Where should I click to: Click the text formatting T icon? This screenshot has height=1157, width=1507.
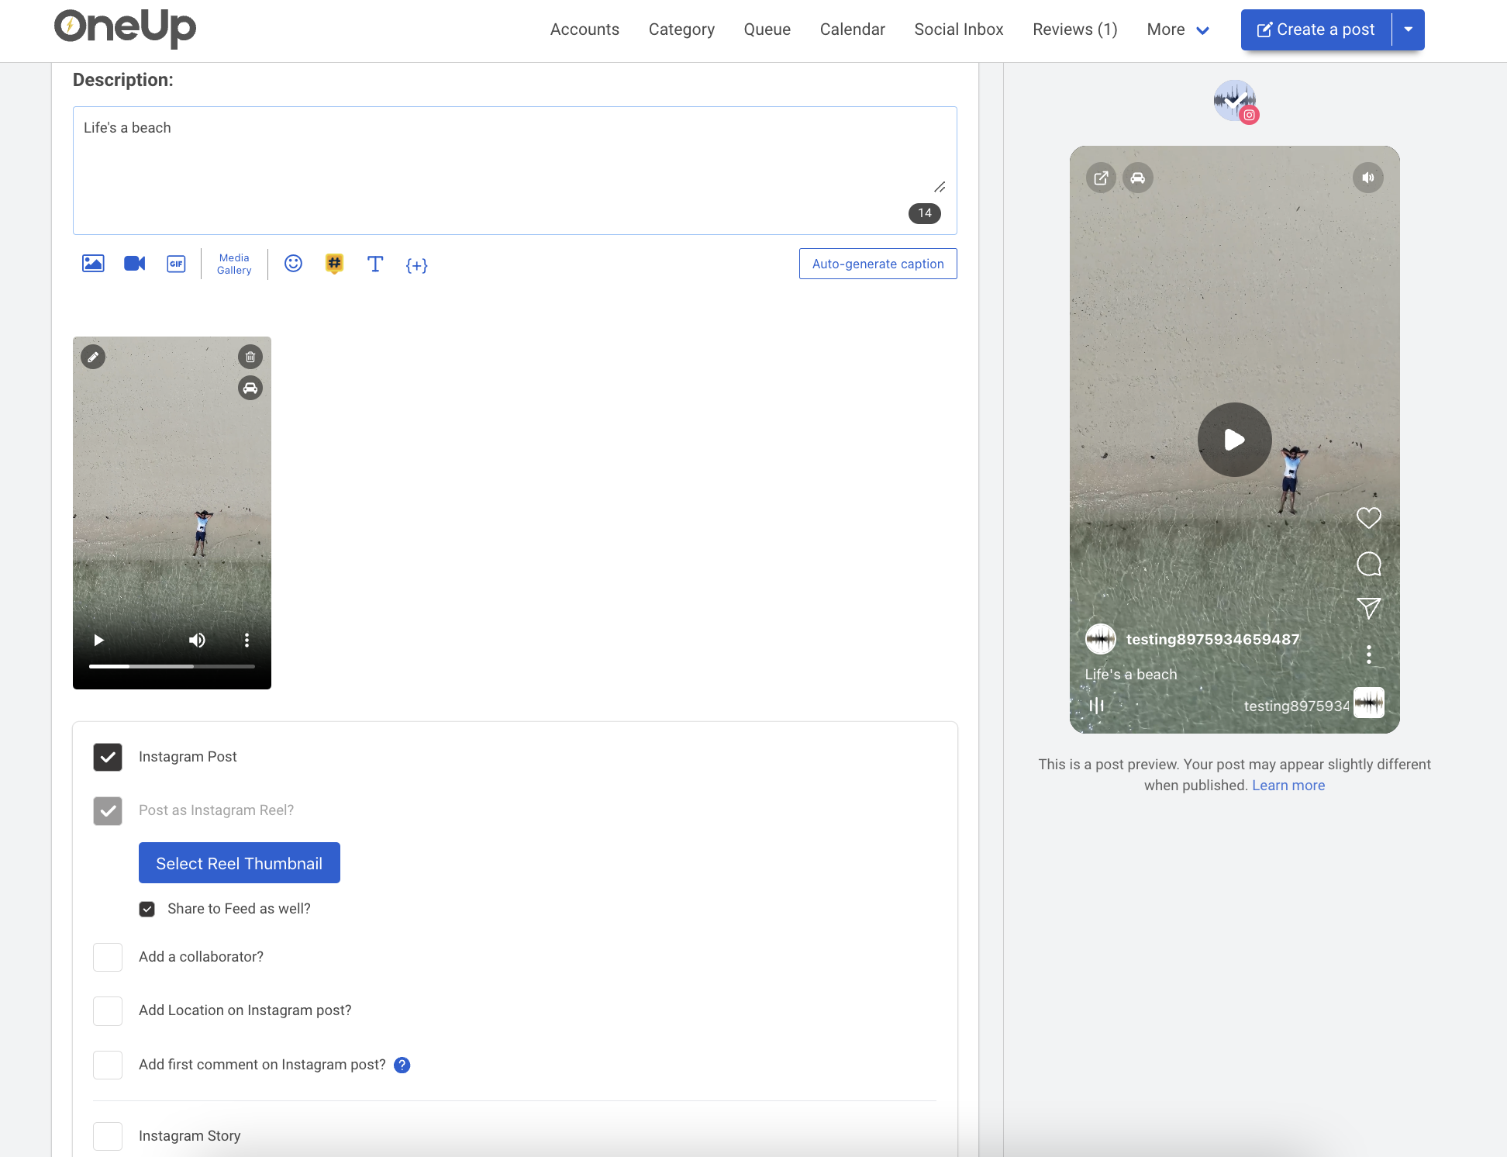pyautogui.click(x=375, y=264)
